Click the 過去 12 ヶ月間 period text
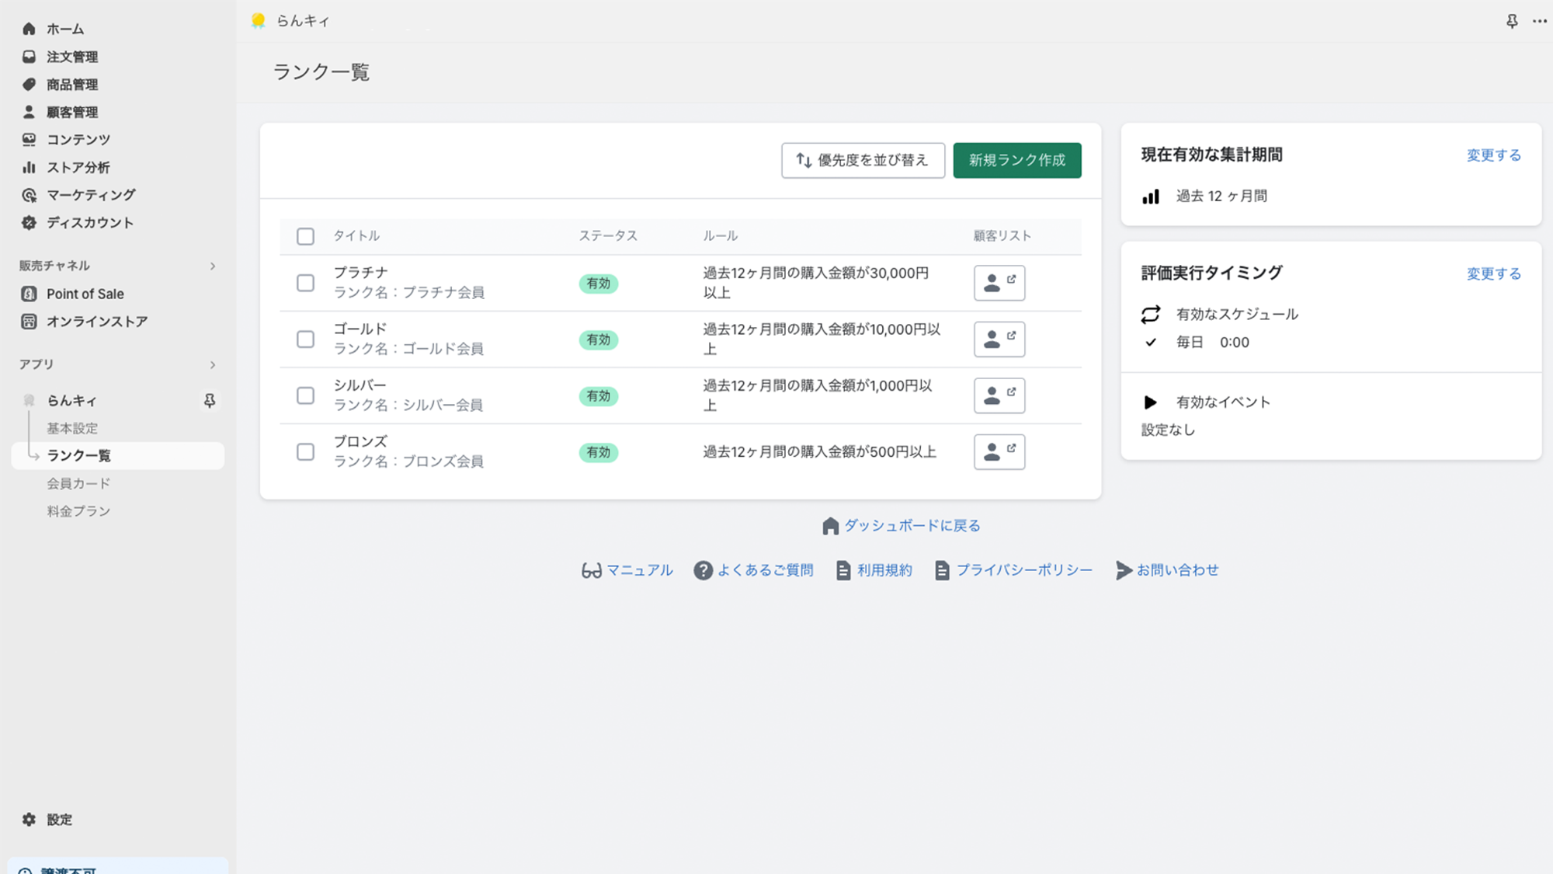 [1221, 196]
